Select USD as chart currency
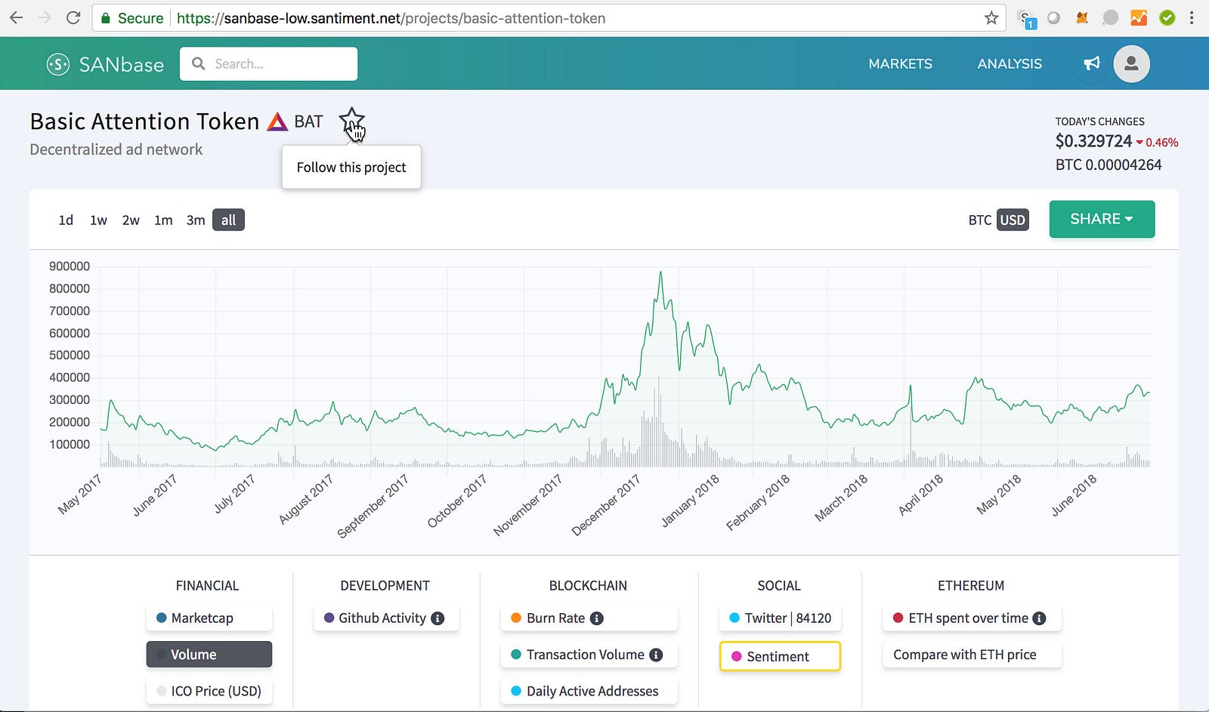The width and height of the screenshot is (1209, 712). coord(1013,220)
